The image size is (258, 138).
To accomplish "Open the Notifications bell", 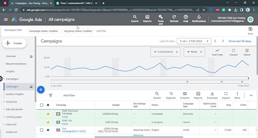I will click(199, 19).
